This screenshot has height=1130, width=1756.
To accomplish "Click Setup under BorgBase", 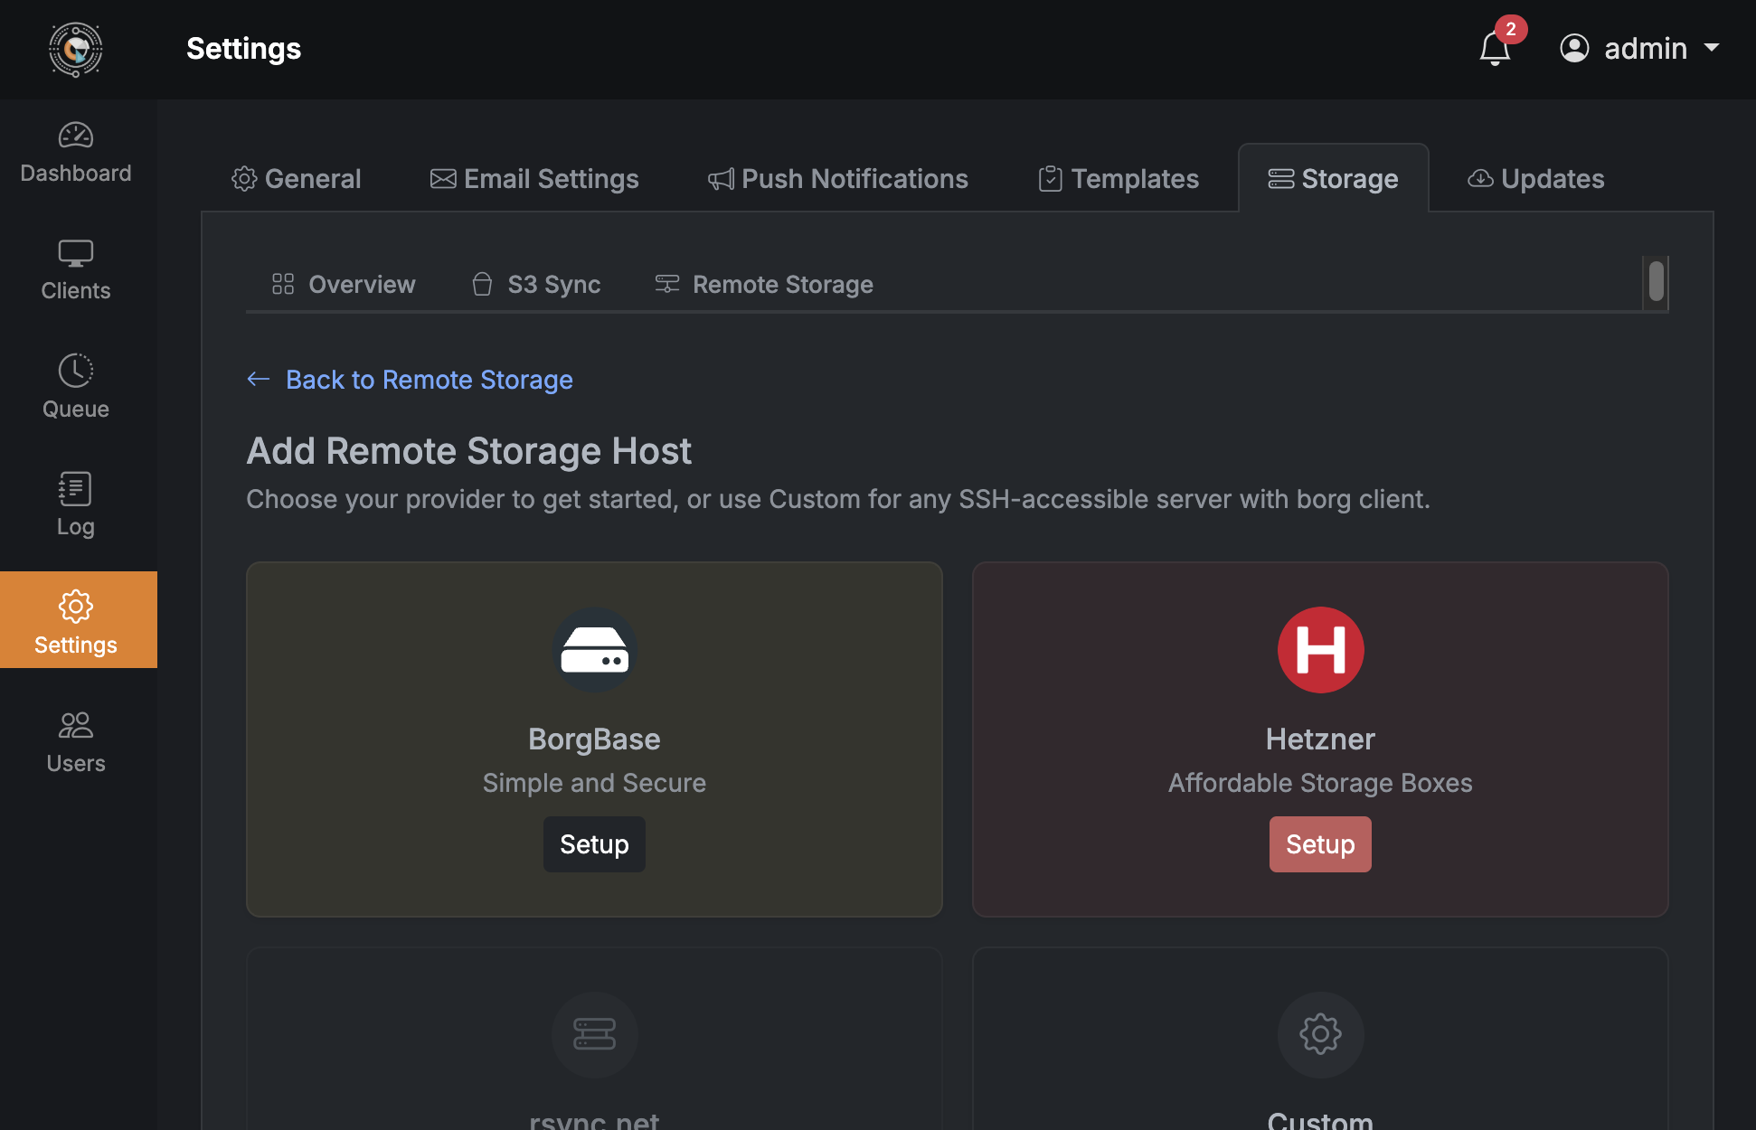I will 594,843.
